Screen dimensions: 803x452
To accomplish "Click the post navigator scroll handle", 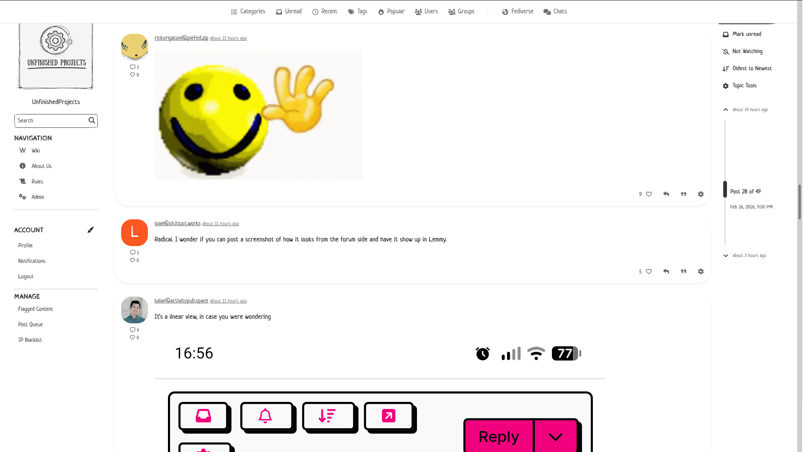I will tap(725, 189).
